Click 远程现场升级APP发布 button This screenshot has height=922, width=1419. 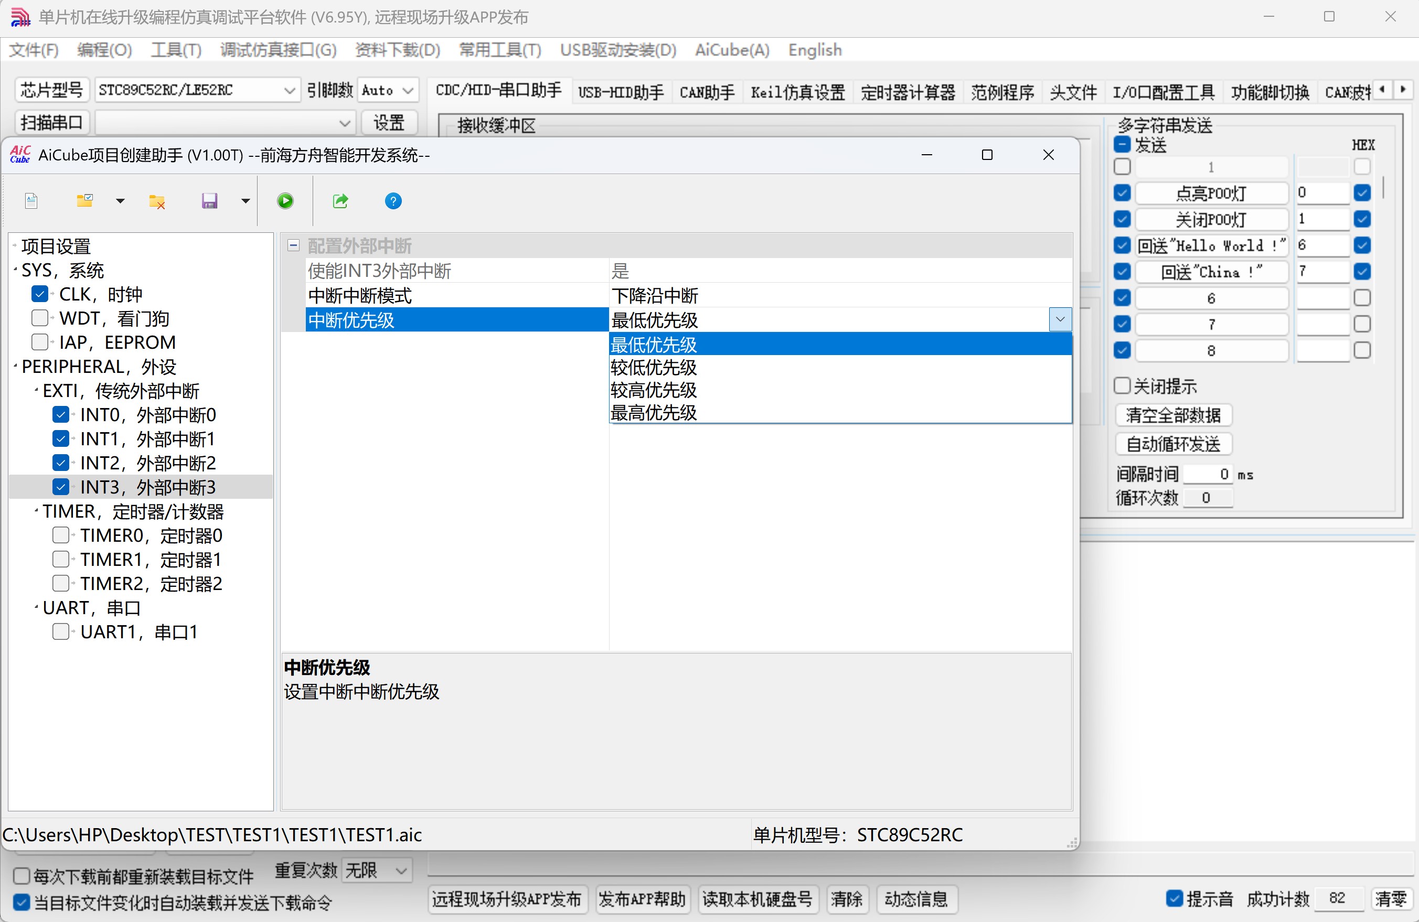tap(507, 899)
